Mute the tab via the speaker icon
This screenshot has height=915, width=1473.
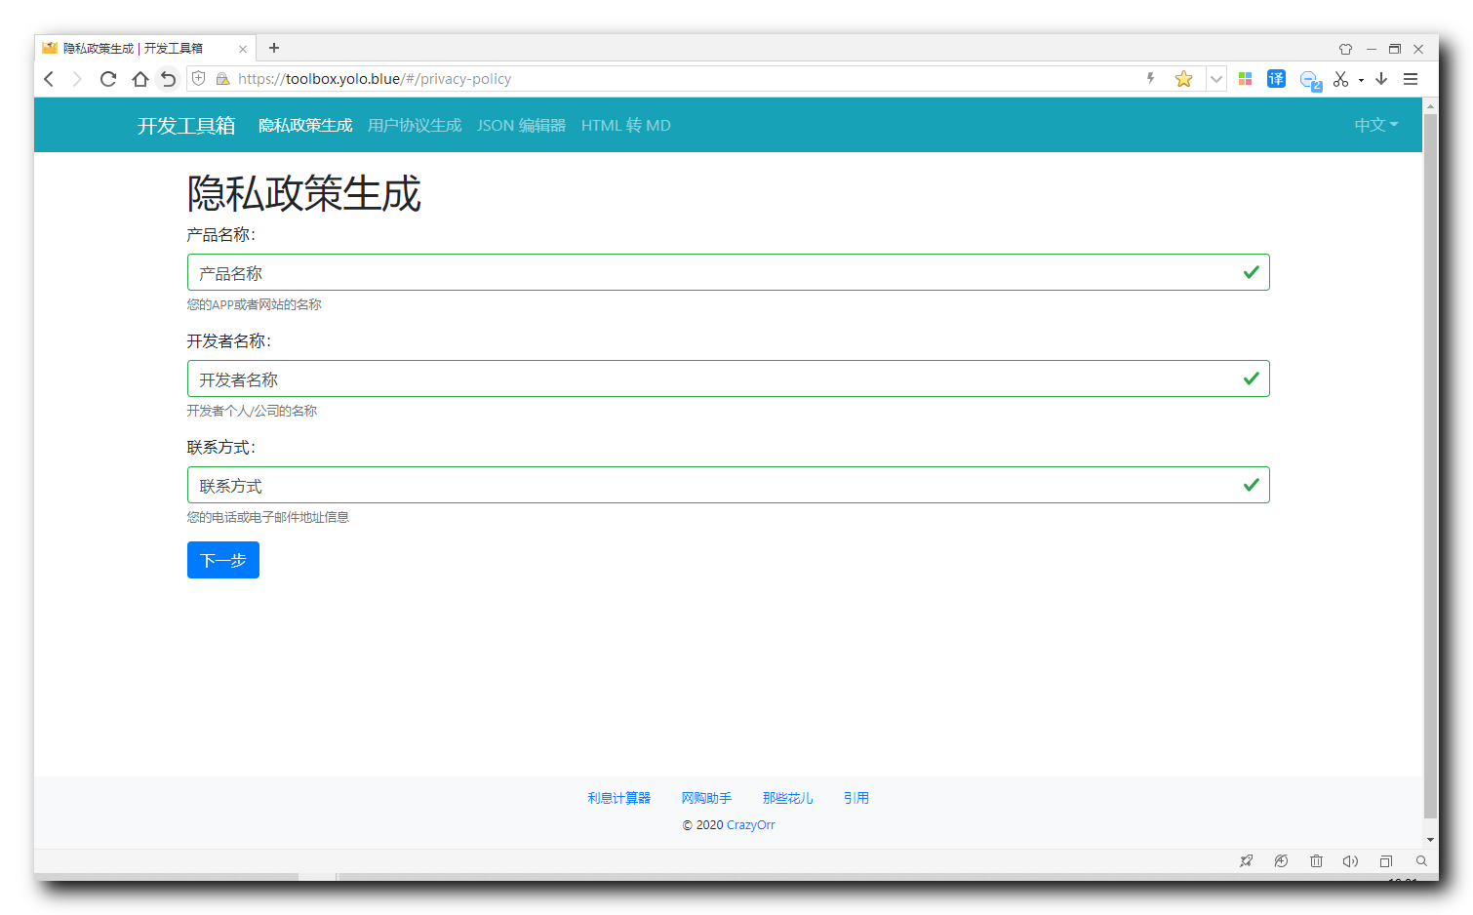point(1351,861)
